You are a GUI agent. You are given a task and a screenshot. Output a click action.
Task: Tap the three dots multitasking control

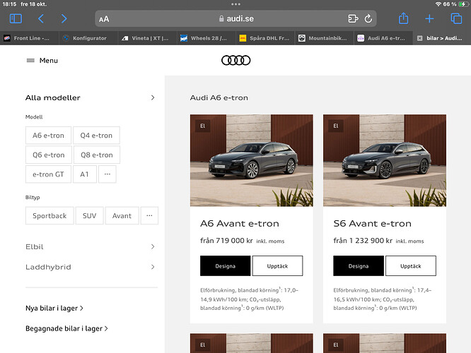click(x=235, y=4)
